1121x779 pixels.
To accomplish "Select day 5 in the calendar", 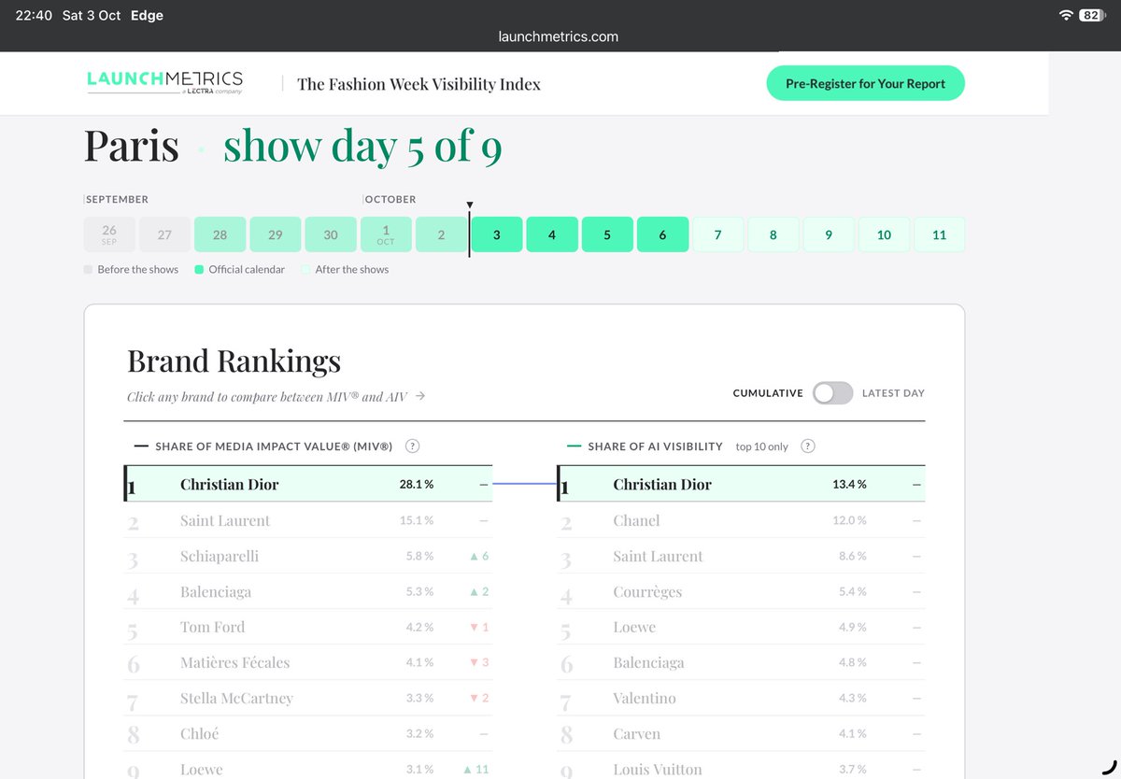I will [x=607, y=234].
